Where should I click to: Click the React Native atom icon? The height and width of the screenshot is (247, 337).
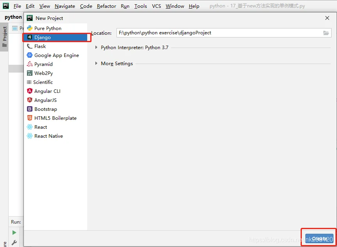coord(30,136)
